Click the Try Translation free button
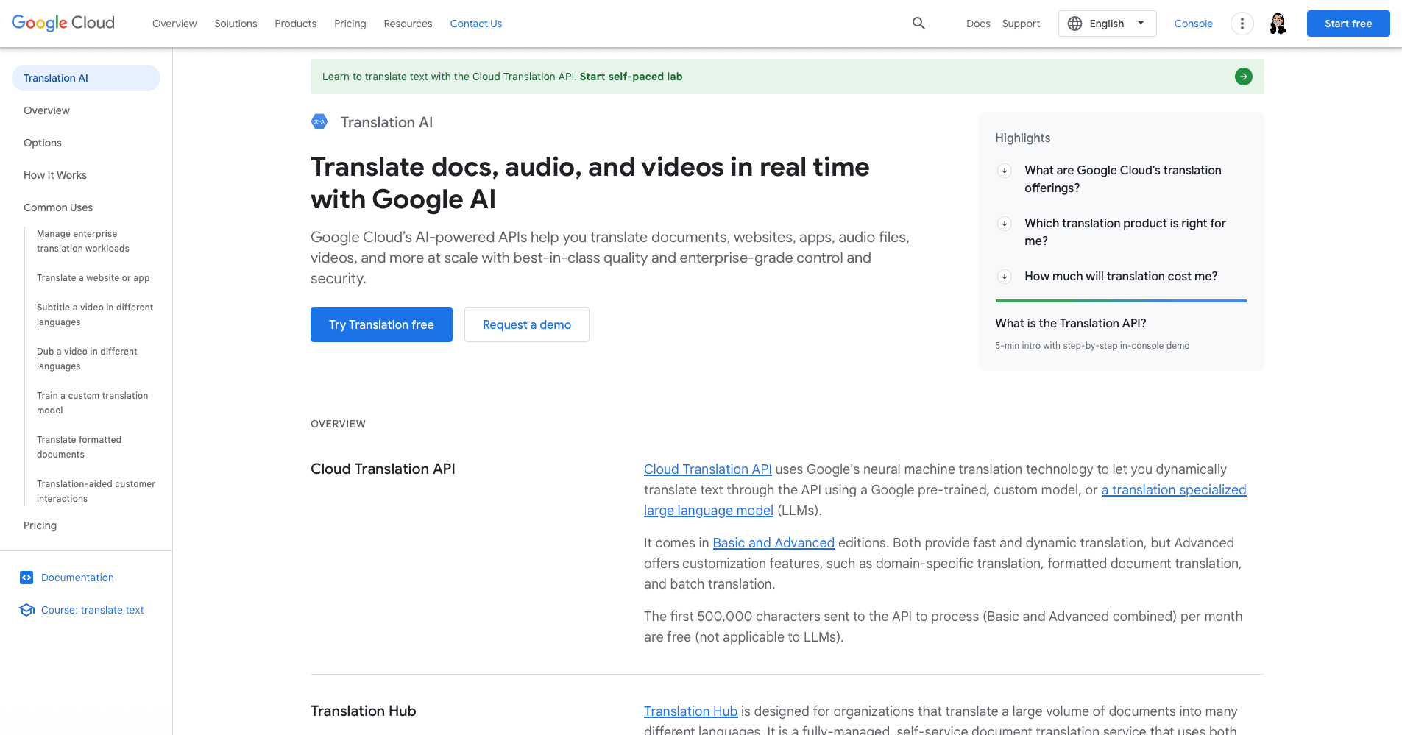The height and width of the screenshot is (735, 1402). (x=381, y=324)
